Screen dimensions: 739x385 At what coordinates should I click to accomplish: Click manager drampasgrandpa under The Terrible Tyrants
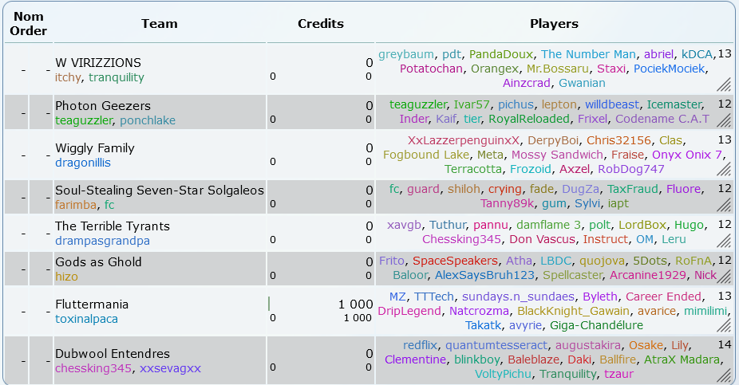coord(102,241)
